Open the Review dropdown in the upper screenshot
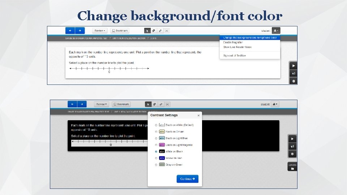347x195 pixels. tap(100, 30)
